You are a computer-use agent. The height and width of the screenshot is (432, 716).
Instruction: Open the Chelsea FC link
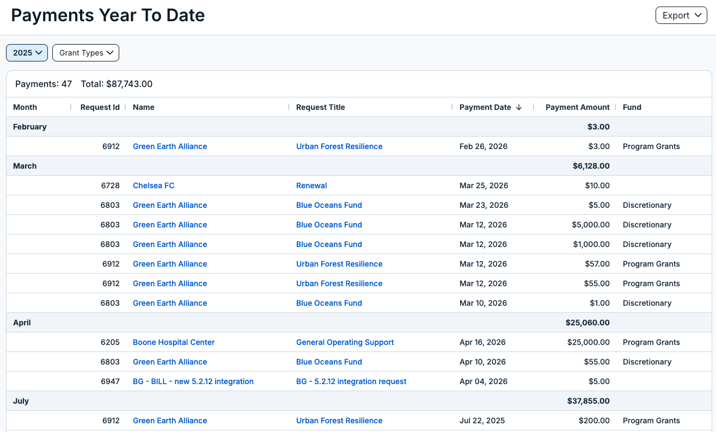click(x=154, y=186)
